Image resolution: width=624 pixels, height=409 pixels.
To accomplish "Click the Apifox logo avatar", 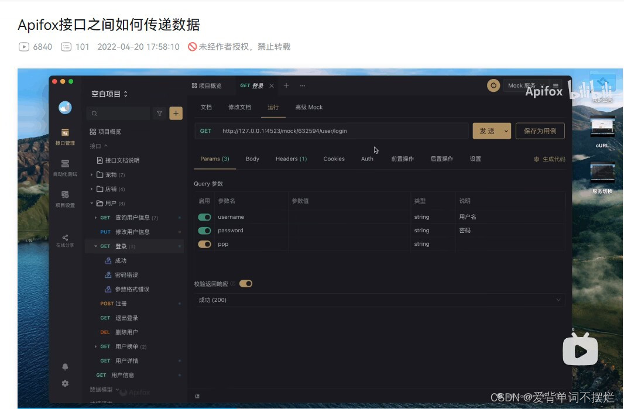I will pyautogui.click(x=65, y=108).
